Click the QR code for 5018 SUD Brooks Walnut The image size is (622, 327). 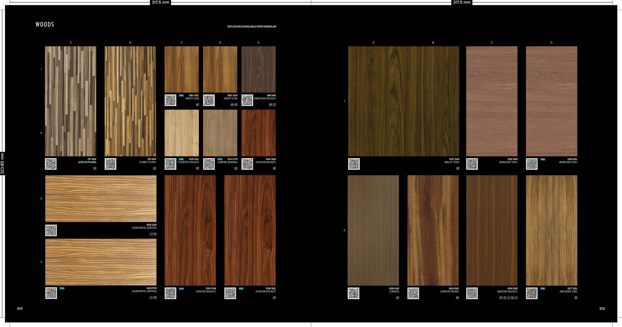[x=472, y=293]
